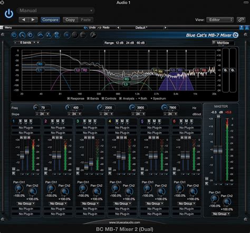This screenshot has height=233, width=250.
Task: Click band 3 Pan Ch1 knob
Action: [x=83, y=188]
